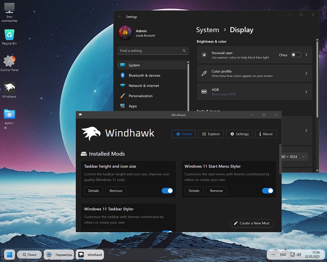Open the Settings tab in Windhawk
Screen dimensions: 327x262
click(240, 134)
